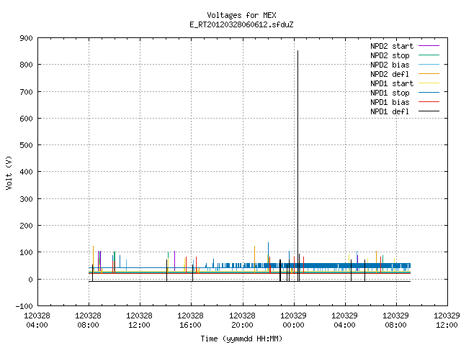Click the y-axis label 'Volt (V)'
The image size is (461, 345).
pos(9,172)
